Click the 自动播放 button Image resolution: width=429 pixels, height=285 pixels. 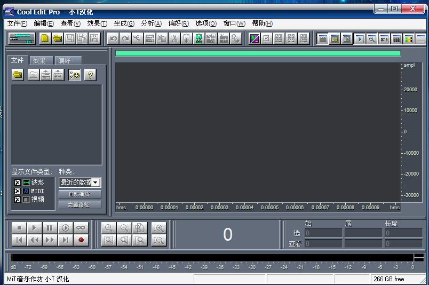point(80,194)
